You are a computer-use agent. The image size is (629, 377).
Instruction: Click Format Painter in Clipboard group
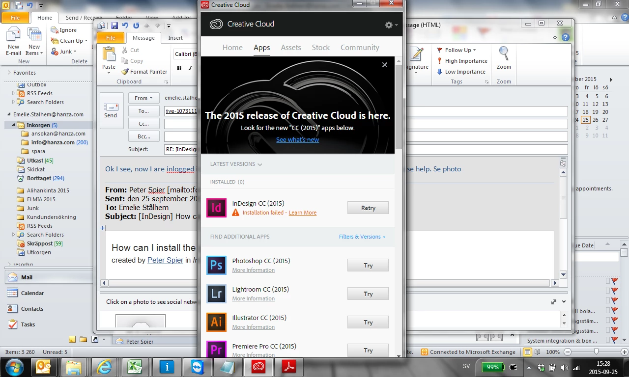tap(144, 72)
